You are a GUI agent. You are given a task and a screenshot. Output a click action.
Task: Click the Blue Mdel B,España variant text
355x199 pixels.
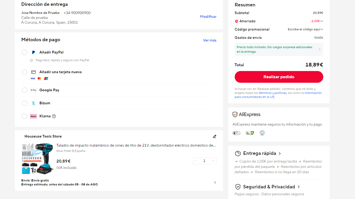click(71, 151)
